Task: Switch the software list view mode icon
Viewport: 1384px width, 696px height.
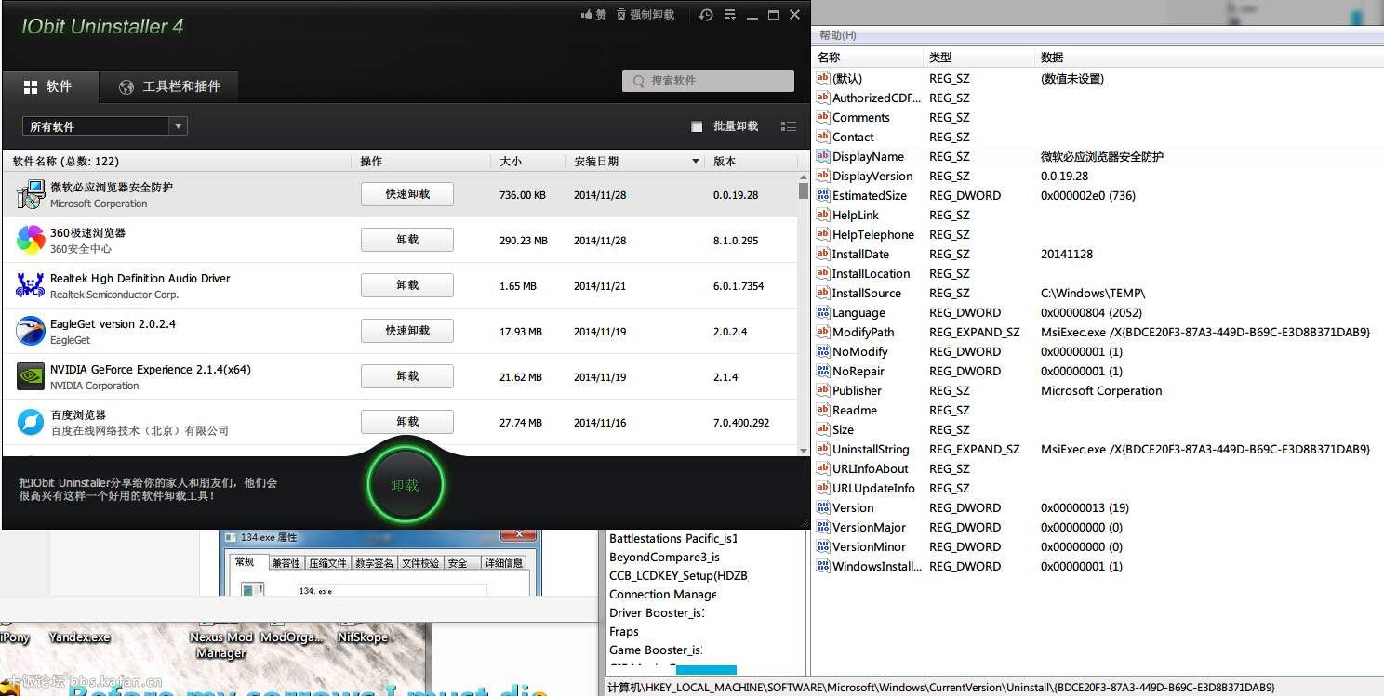Action: pyautogui.click(x=789, y=126)
